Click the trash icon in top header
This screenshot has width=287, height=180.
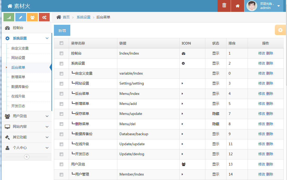coord(224,6)
